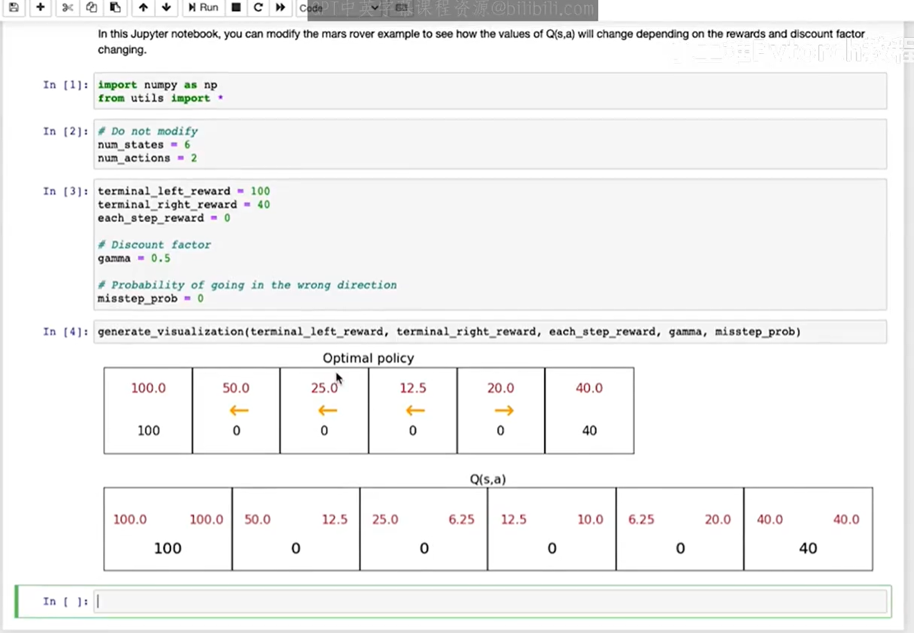Click the gamma = 0.5 line

click(134, 258)
